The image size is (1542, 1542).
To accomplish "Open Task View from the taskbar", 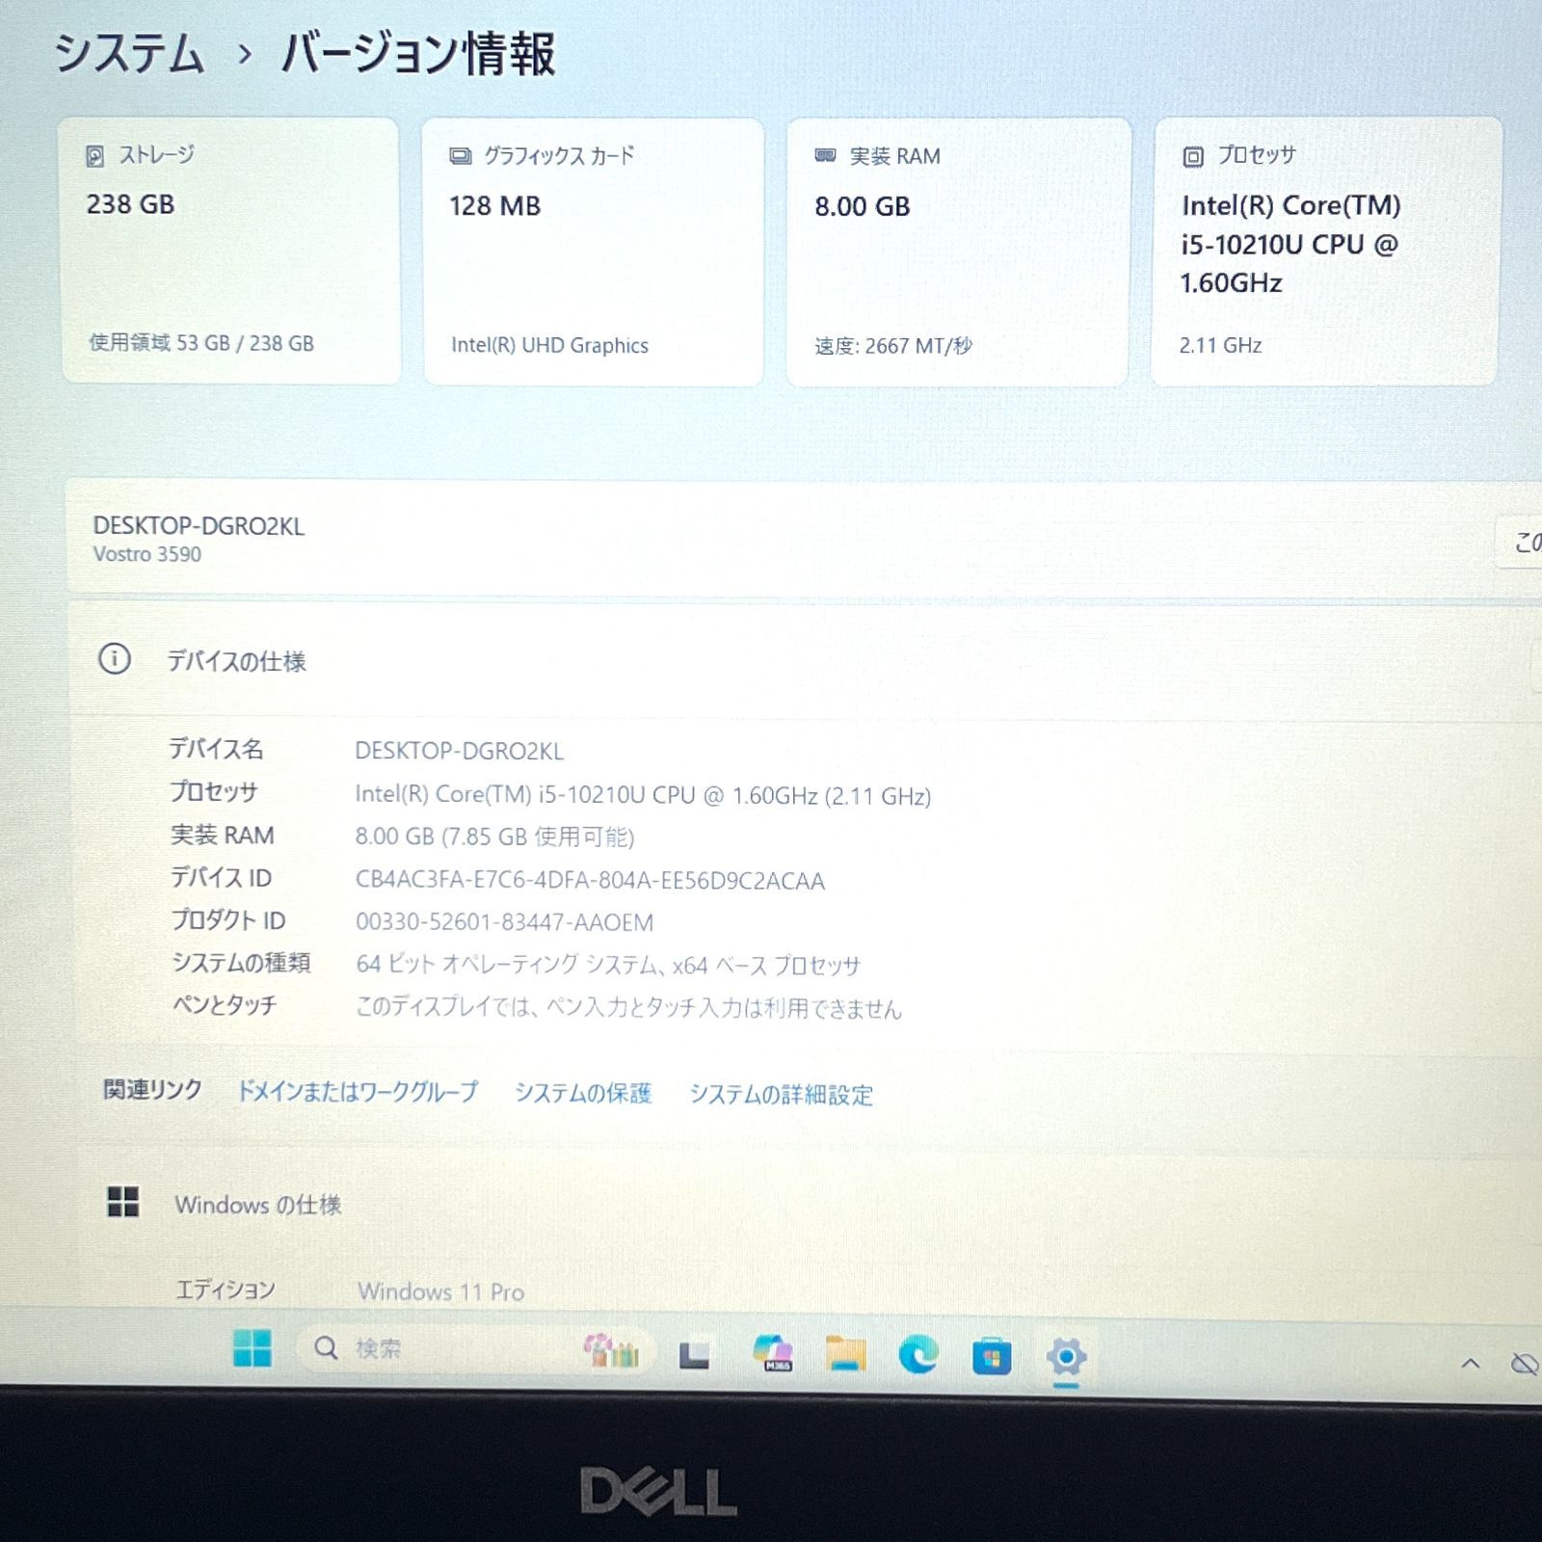I will point(694,1355).
